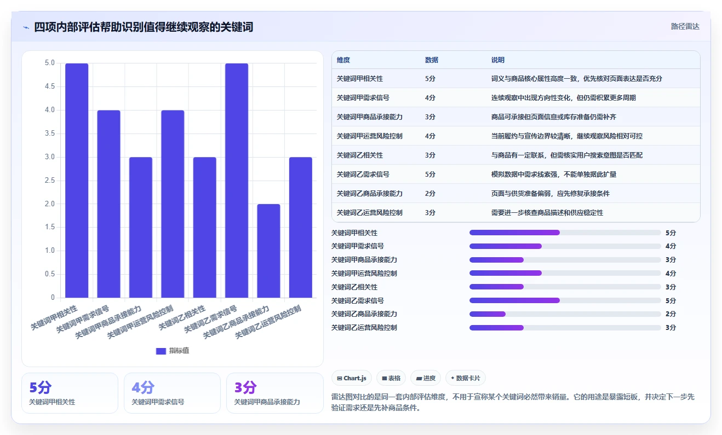Click the 2分 score in the table
The height and width of the screenshot is (435, 722).
tap(430, 194)
